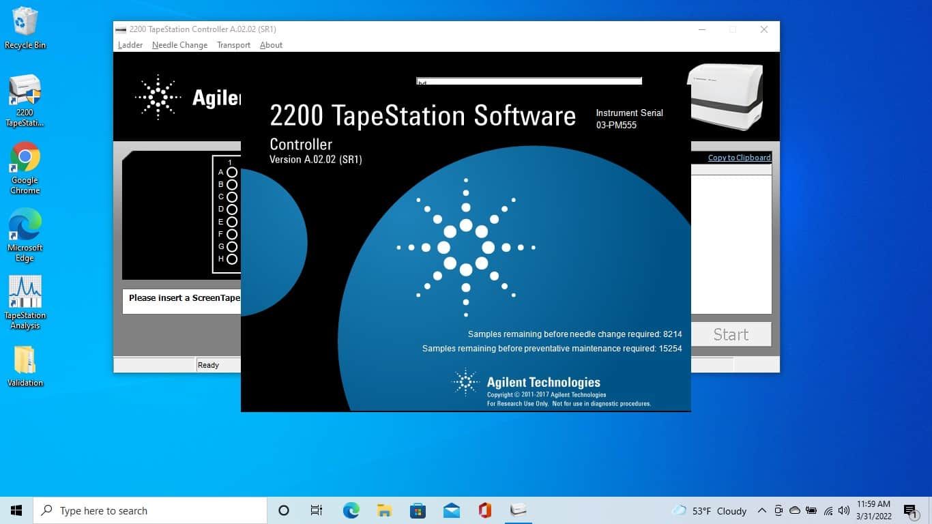Click the needle change samples remaining 8214 line
This screenshot has height=524, width=932.
[x=574, y=334]
